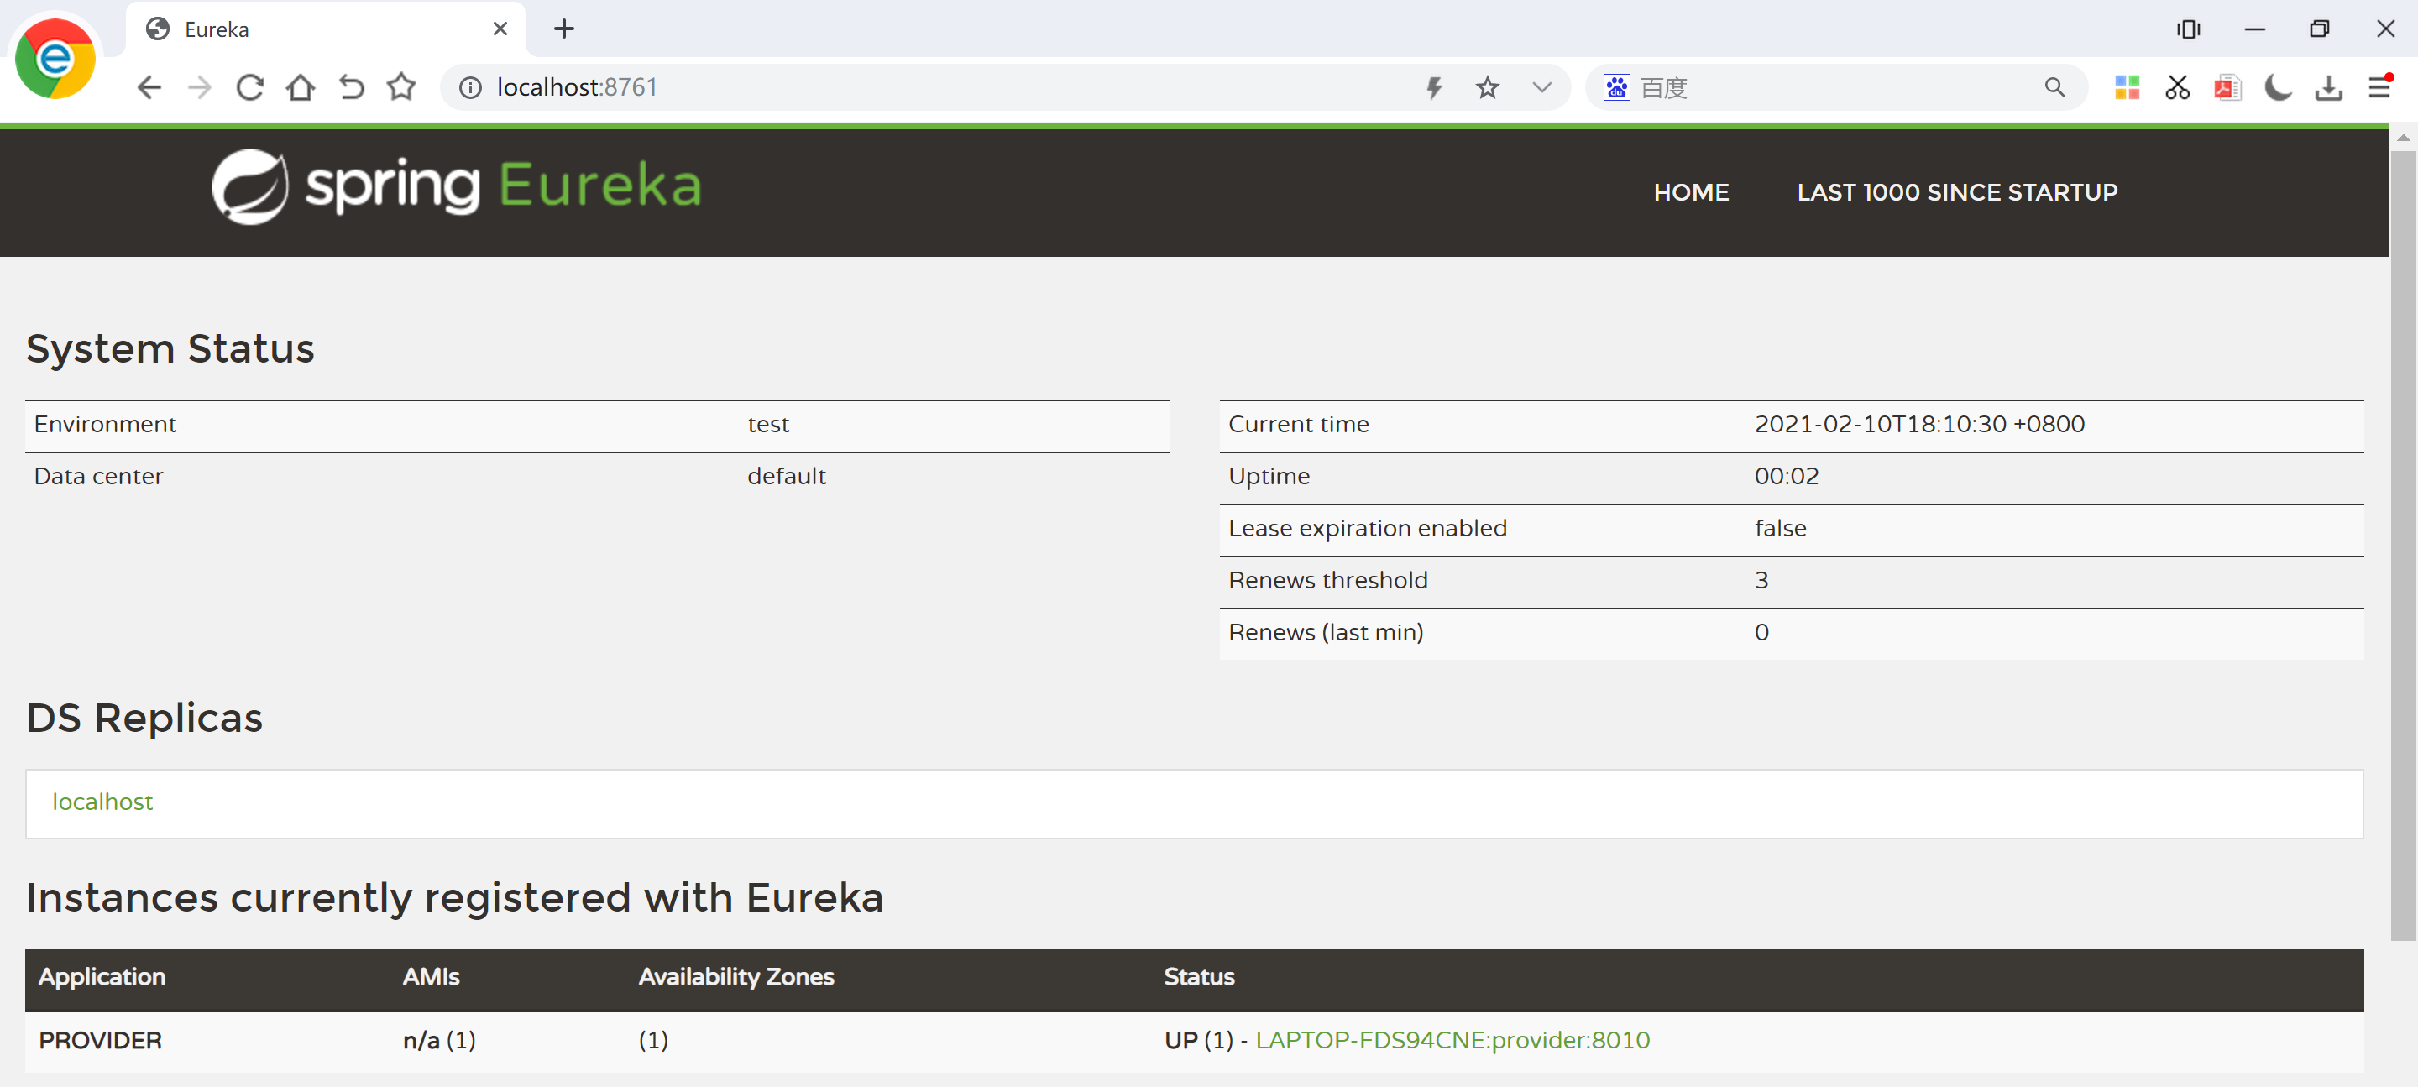Viewport: 2418px width, 1087px height.
Task: Click the Environment value test
Action: point(768,426)
